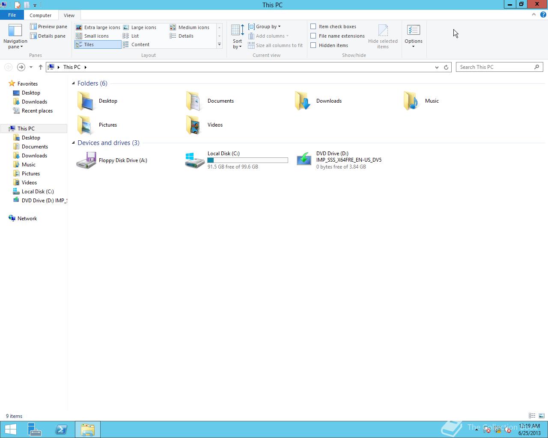The image size is (548, 438).
Task: Go up one level arrow
Action: pyautogui.click(x=41, y=67)
